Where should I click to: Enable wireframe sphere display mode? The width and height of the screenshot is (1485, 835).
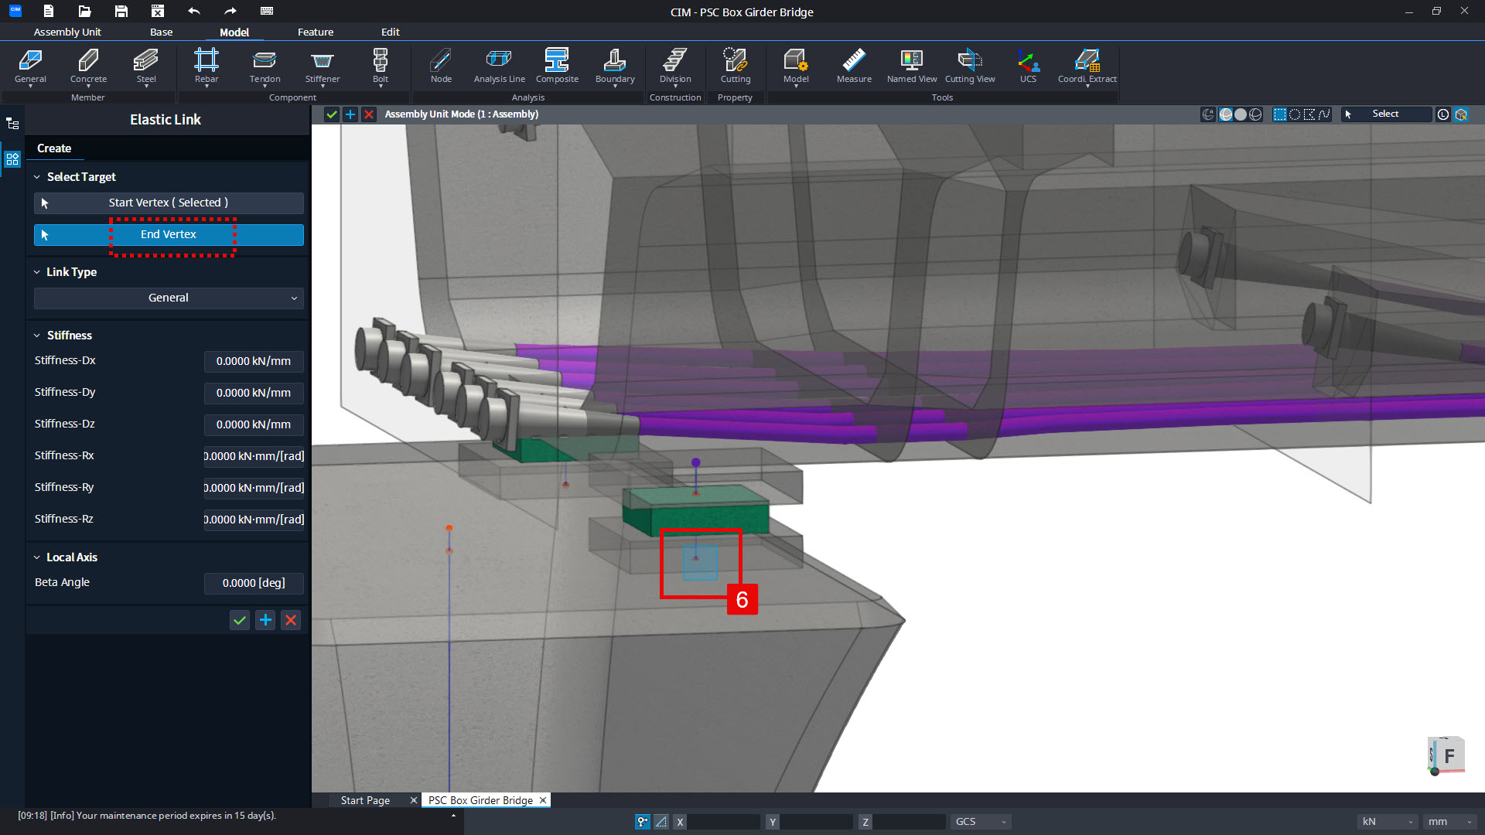pyautogui.click(x=1256, y=114)
